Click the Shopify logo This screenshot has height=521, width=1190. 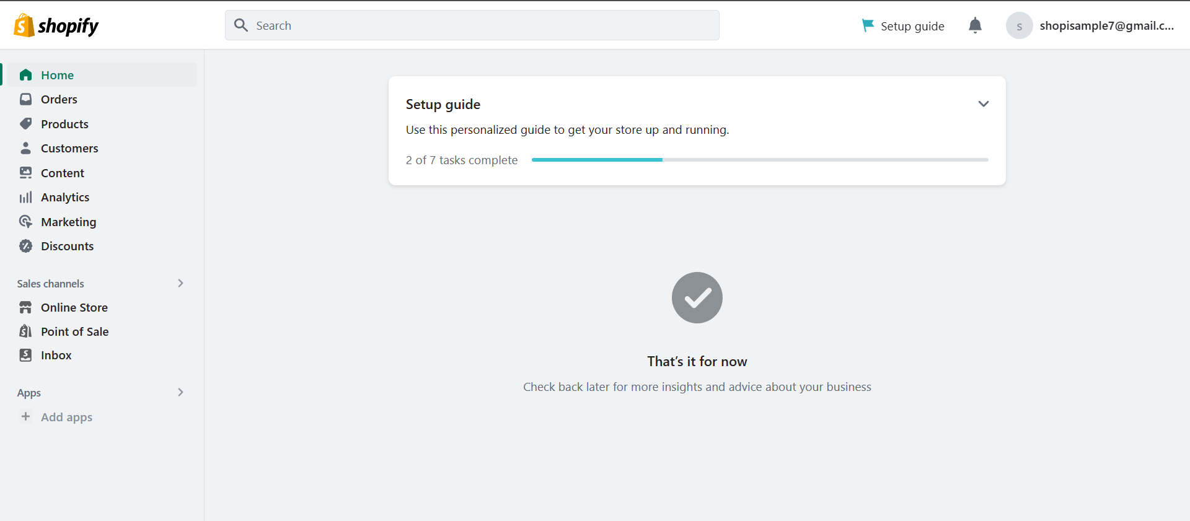(x=56, y=25)
